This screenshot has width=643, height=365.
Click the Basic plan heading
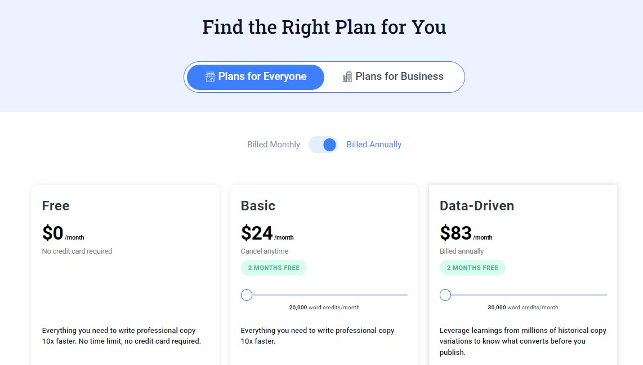(x=258, y=206)
